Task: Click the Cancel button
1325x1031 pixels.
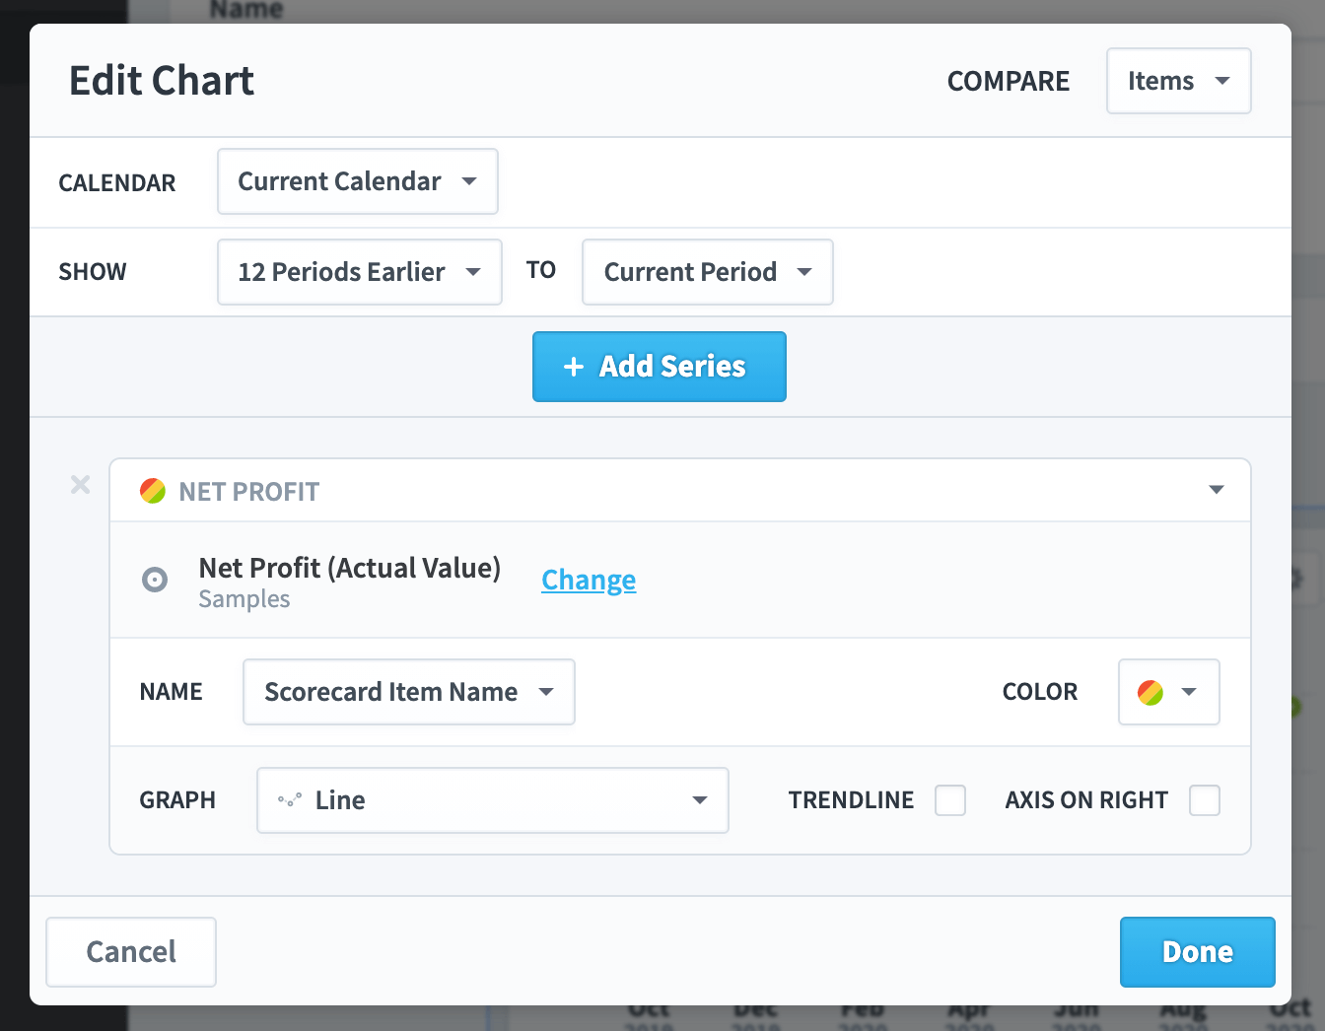Action: coord(131,952)
